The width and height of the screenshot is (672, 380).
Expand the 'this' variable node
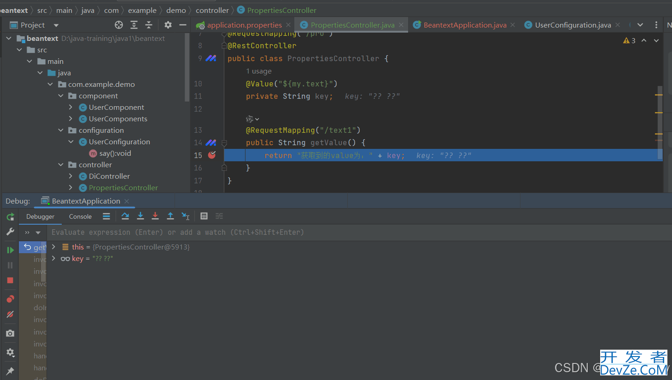point(54,247)
